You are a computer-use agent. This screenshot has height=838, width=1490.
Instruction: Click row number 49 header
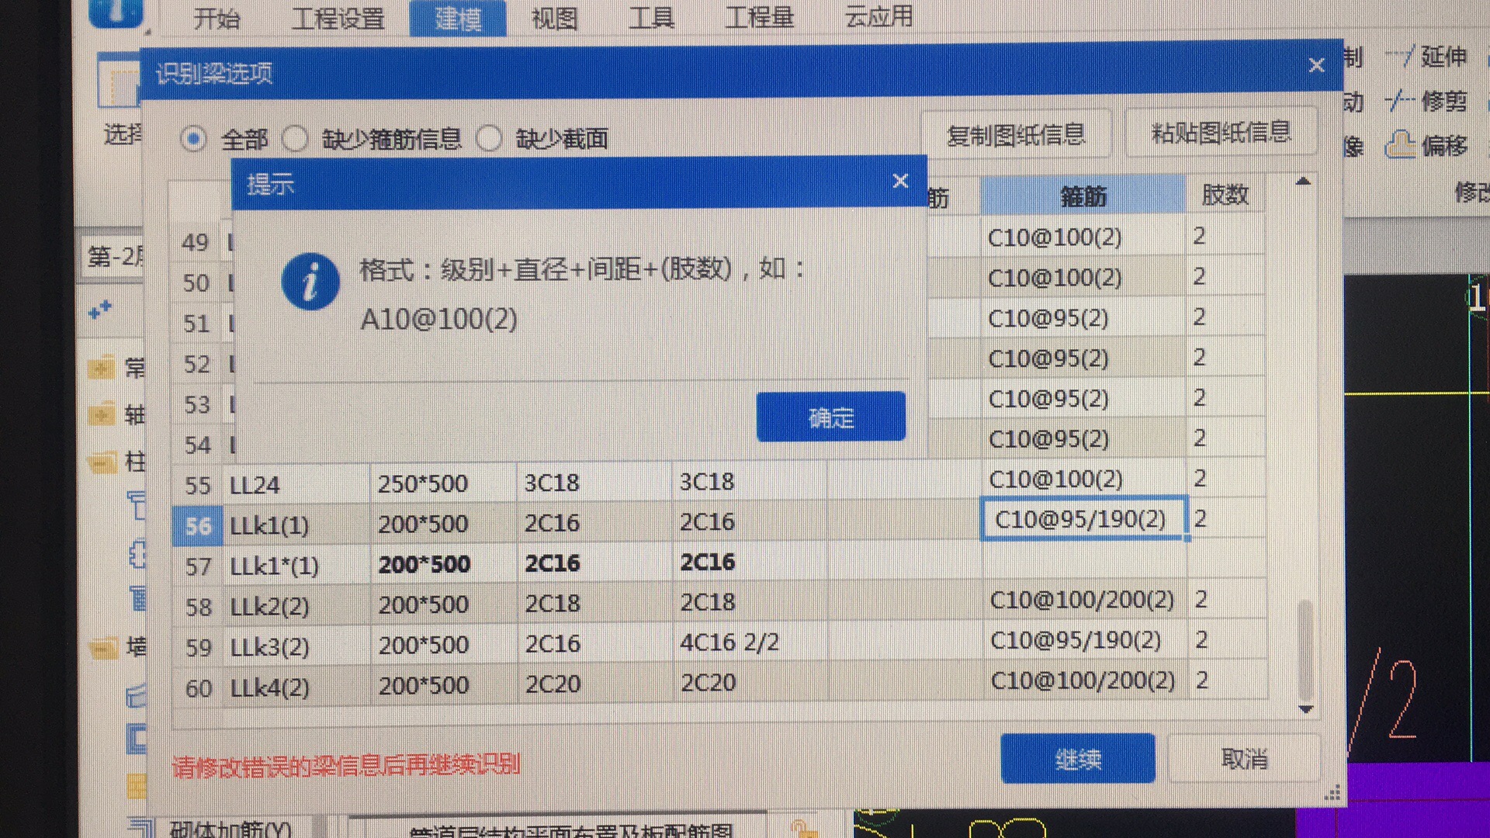(196, 242)
